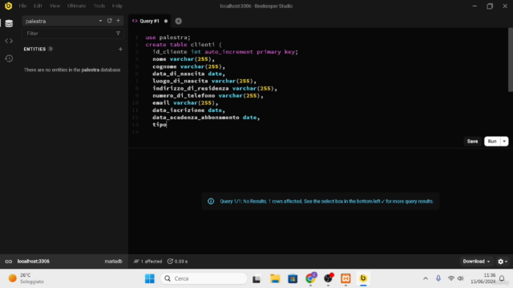The image size is (513, 288).
Task: Click the 'tipo' text on line 13
Action: (x=160, y=125)
